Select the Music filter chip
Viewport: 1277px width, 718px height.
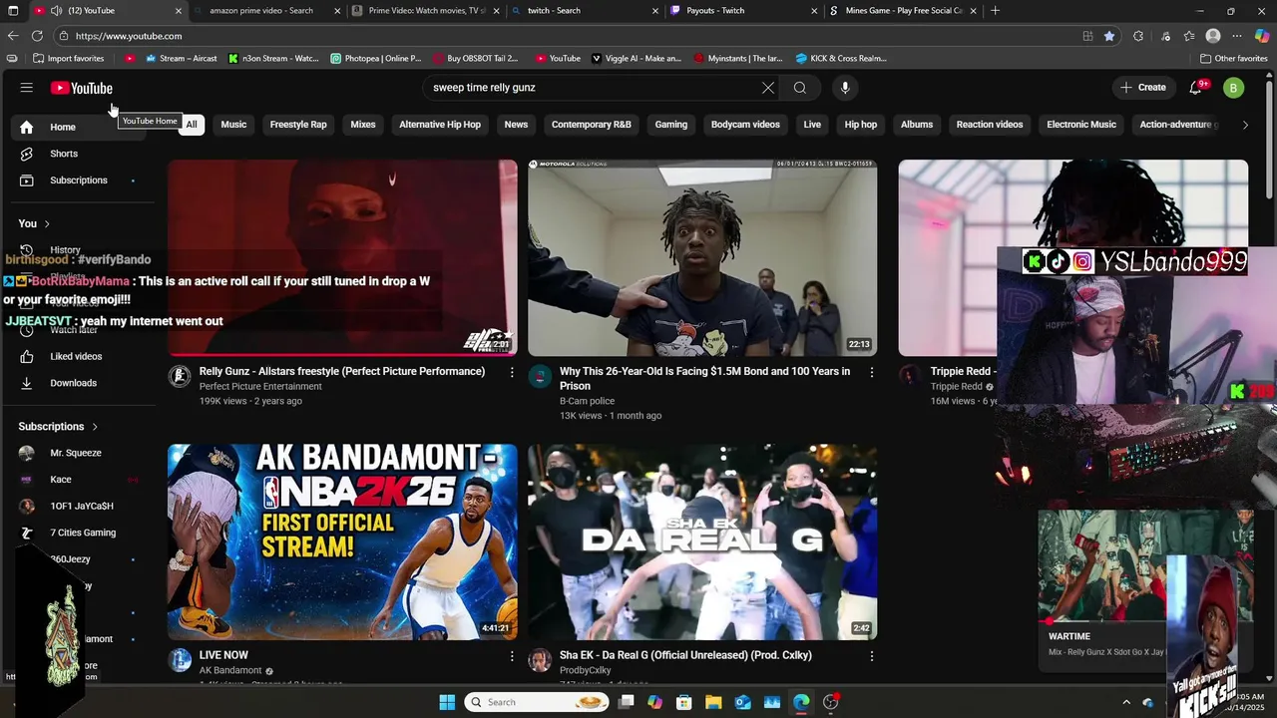coord(233,125)
